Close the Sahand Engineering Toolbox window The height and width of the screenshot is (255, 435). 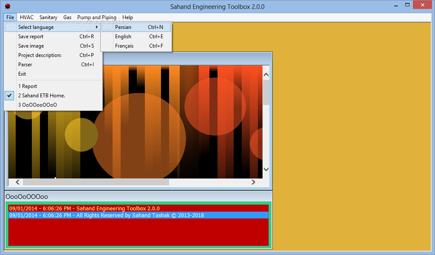[423, 5]
